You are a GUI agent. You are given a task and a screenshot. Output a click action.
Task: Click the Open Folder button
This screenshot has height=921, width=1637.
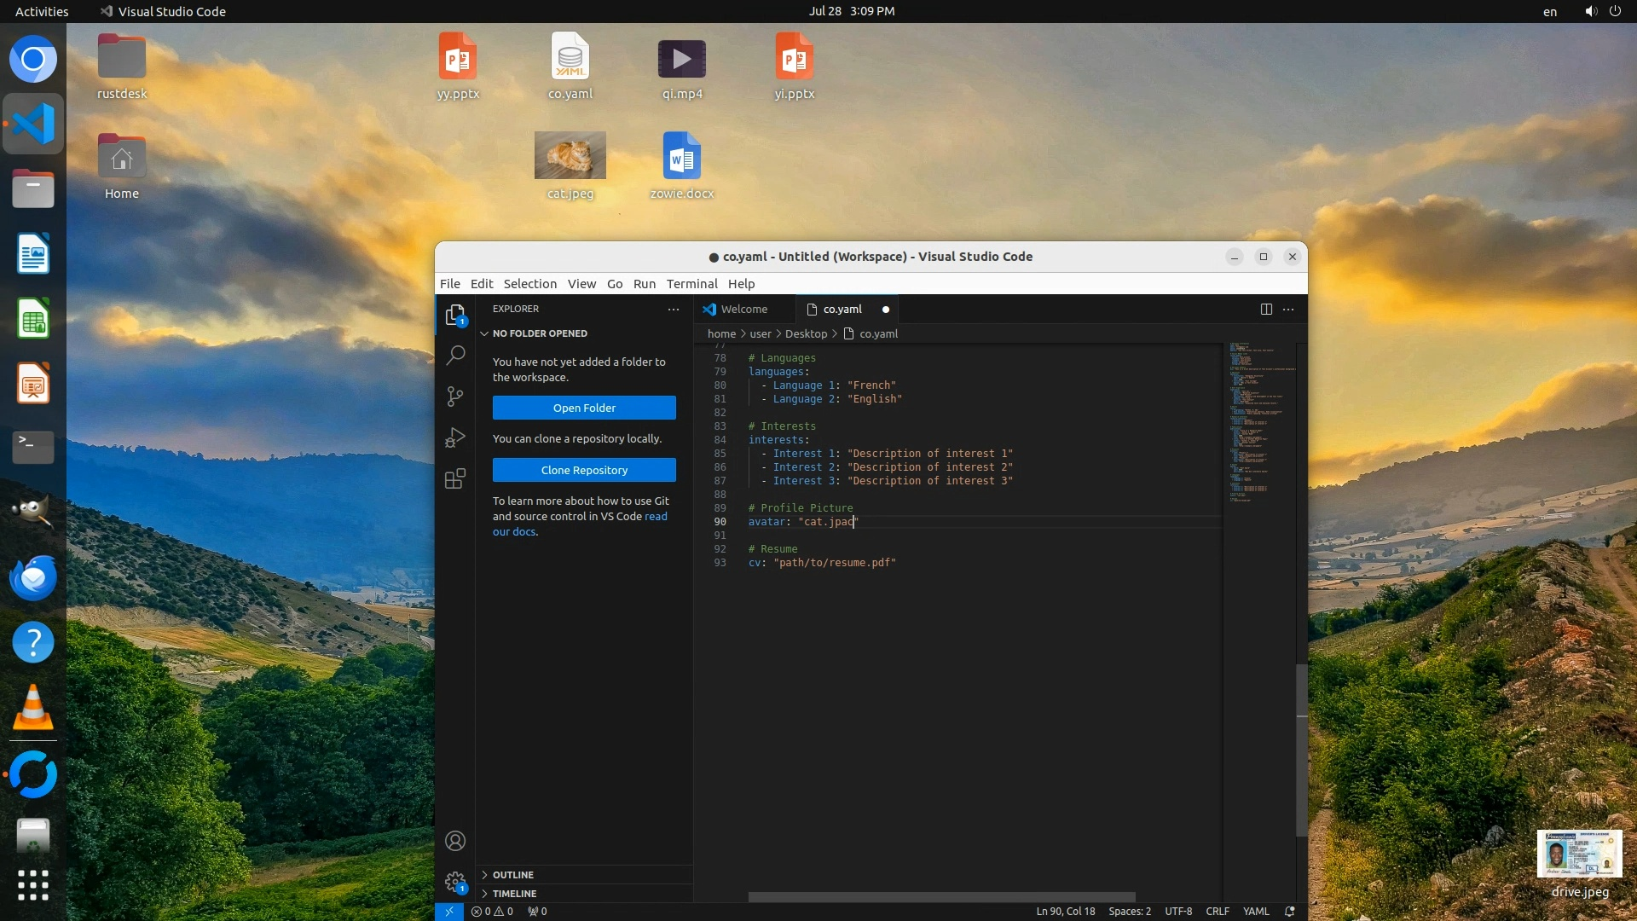point(584,408)
